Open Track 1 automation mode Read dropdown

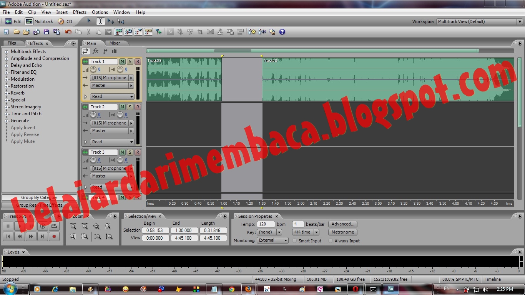(x=112, y=96)
